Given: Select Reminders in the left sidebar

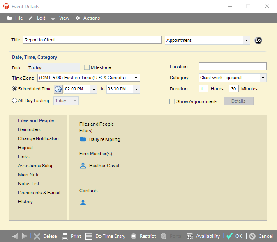Looking at the screenshot, I should click(29, 129).
